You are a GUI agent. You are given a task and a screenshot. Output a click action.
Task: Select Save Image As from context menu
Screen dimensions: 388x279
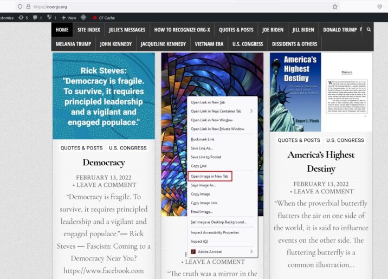pyautogui.click(x=203, y=185)
